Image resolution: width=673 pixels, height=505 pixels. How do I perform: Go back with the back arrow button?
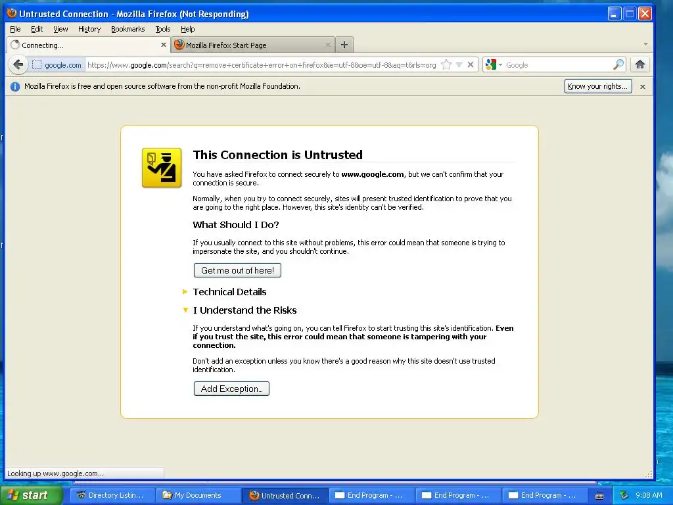(x=18, y=65)
